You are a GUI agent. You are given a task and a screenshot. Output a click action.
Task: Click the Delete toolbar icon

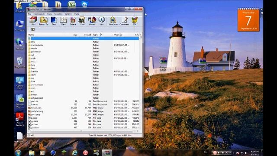click(73, 21)
